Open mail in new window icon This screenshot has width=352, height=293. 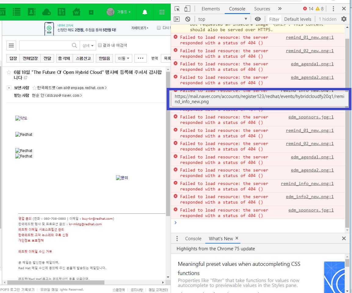pyautogui.click(x=26, y=78)
